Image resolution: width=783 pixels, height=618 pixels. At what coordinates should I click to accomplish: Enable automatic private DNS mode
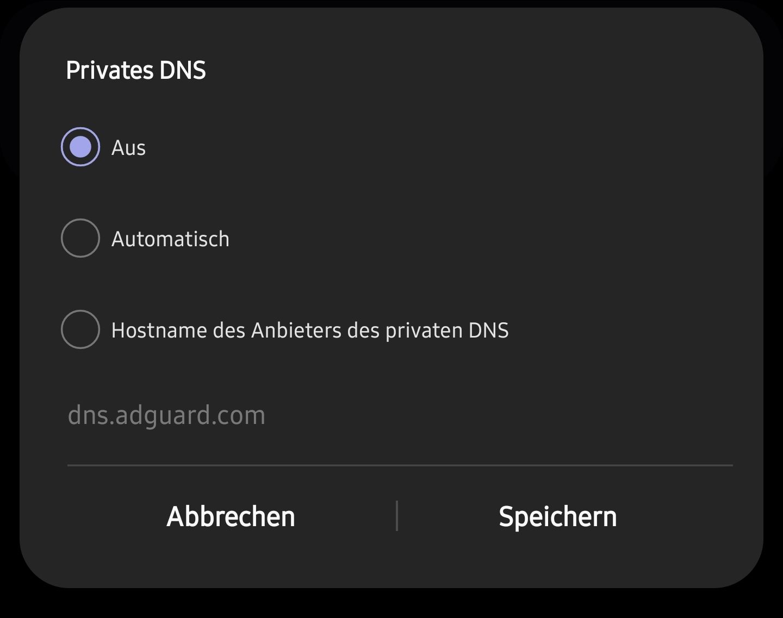click(80, 238)
